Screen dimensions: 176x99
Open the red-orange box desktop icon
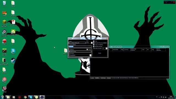(x=4, y=13)
